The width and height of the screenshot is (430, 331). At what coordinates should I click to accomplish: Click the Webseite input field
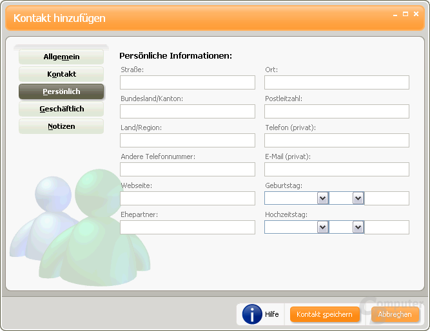point(188,198)
